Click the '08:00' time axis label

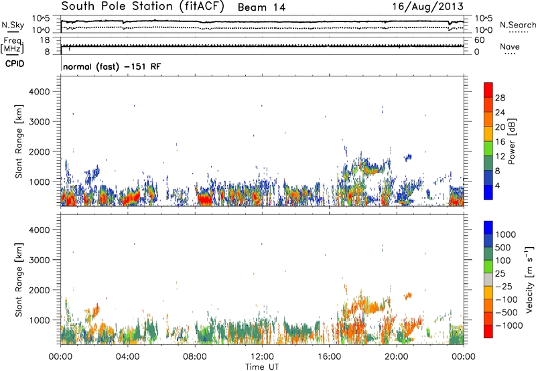(195, 356)
